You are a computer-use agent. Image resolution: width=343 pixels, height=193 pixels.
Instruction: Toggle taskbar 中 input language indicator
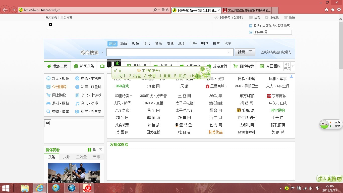(318, 188)
